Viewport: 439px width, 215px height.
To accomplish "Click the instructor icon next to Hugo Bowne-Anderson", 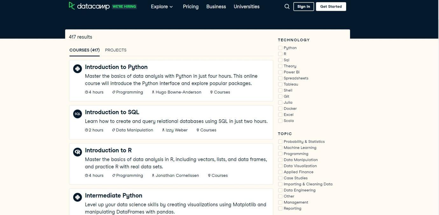I will pyautogui.click(x=153, y=92).
